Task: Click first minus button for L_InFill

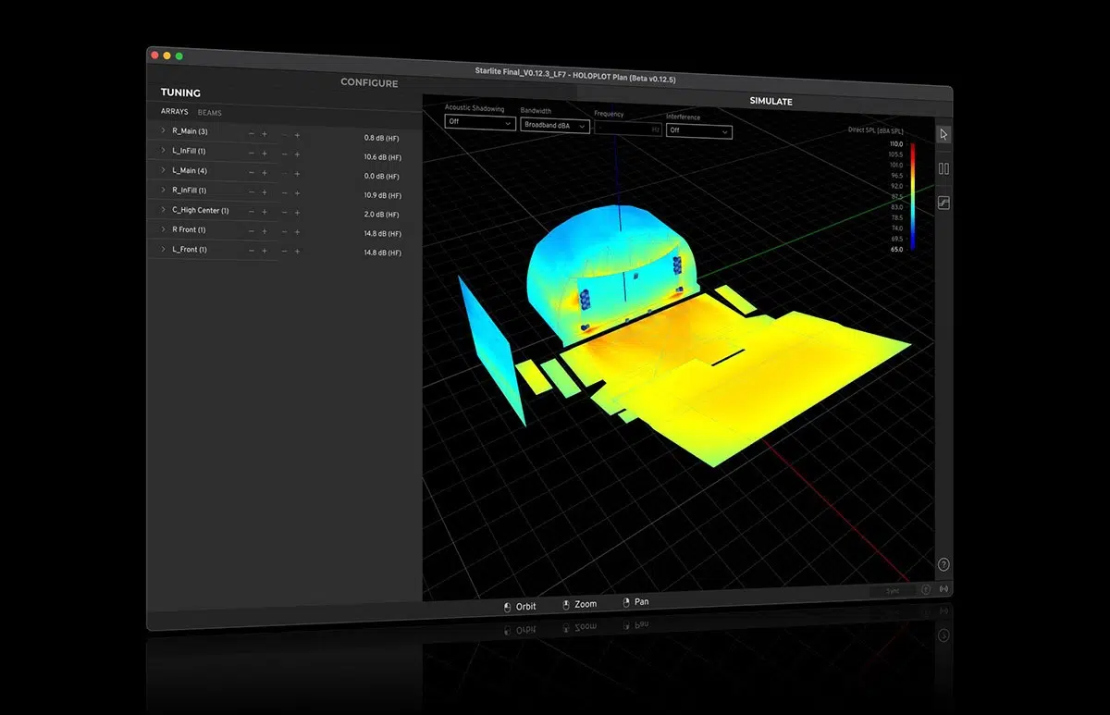Action: (x=251, y=154)
